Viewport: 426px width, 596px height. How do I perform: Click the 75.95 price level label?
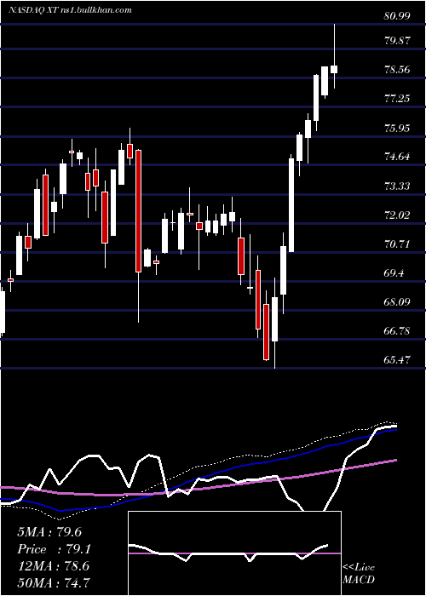point(398,128)
